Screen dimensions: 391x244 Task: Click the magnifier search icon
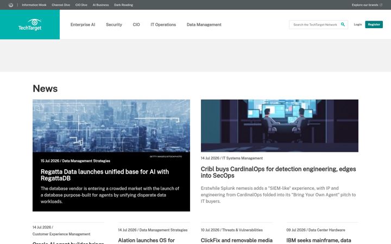point(343,24)
